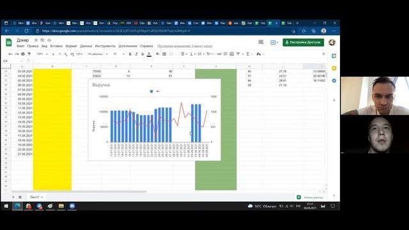Show the all sheets list icon
The image size is (409, 230).
pyautogui.click(x=20, y=197)
